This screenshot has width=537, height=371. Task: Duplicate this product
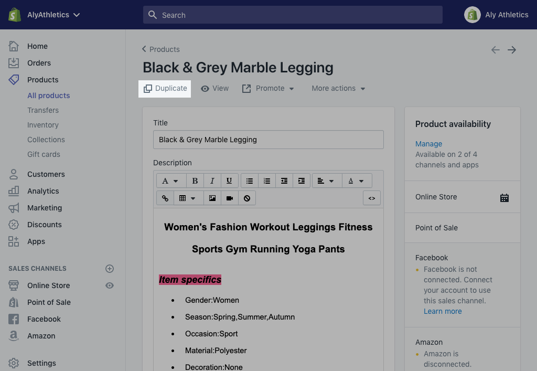[x=165, y=89]
